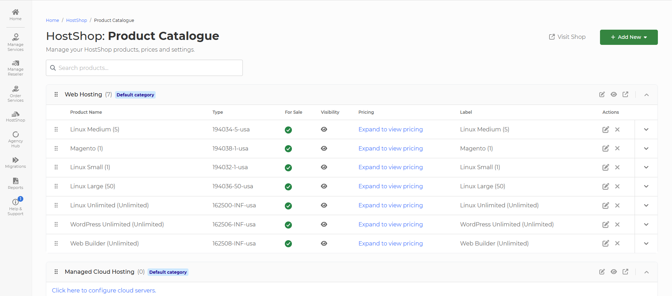Screen dimensions: 672x296
Task: Expand the Linux Unlimited row details
Action: point(646,206)
